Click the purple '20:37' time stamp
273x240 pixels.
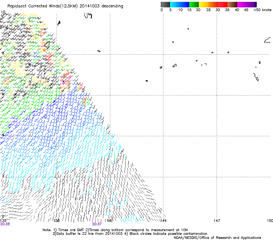tap(97, 224)
